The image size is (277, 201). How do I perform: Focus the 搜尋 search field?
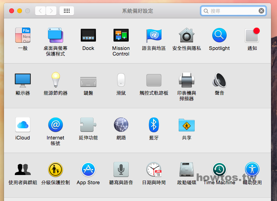tap(233, 11)
